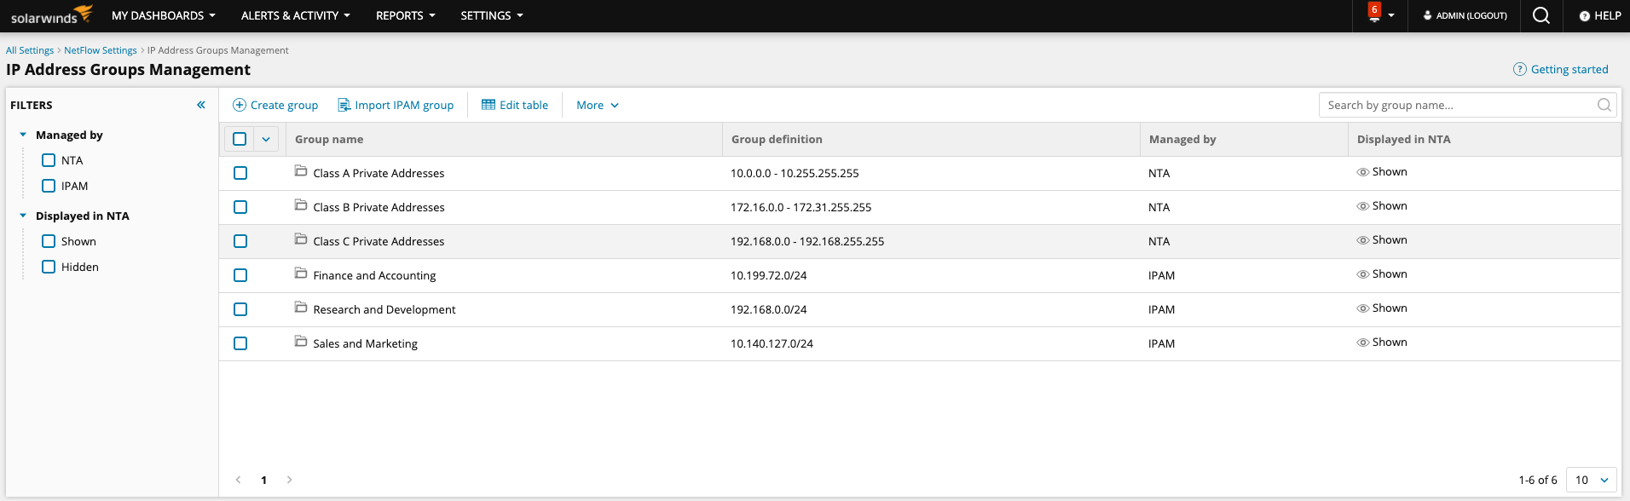The image size is (1630, 501).
Task: Open REPORTS menu
Action: 406,15
